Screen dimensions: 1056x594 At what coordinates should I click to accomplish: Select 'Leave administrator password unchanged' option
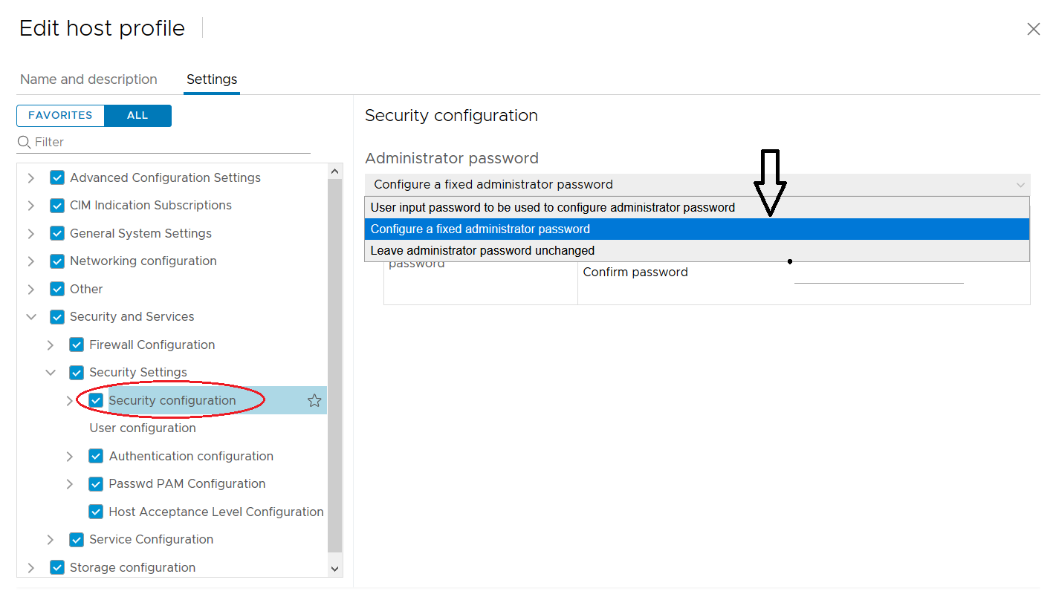pos(482,250)
